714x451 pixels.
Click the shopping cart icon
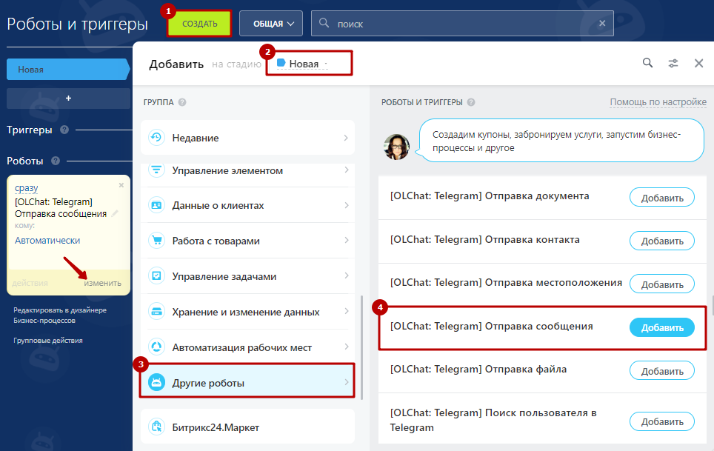pyautogui.click(x=156, y=240)
